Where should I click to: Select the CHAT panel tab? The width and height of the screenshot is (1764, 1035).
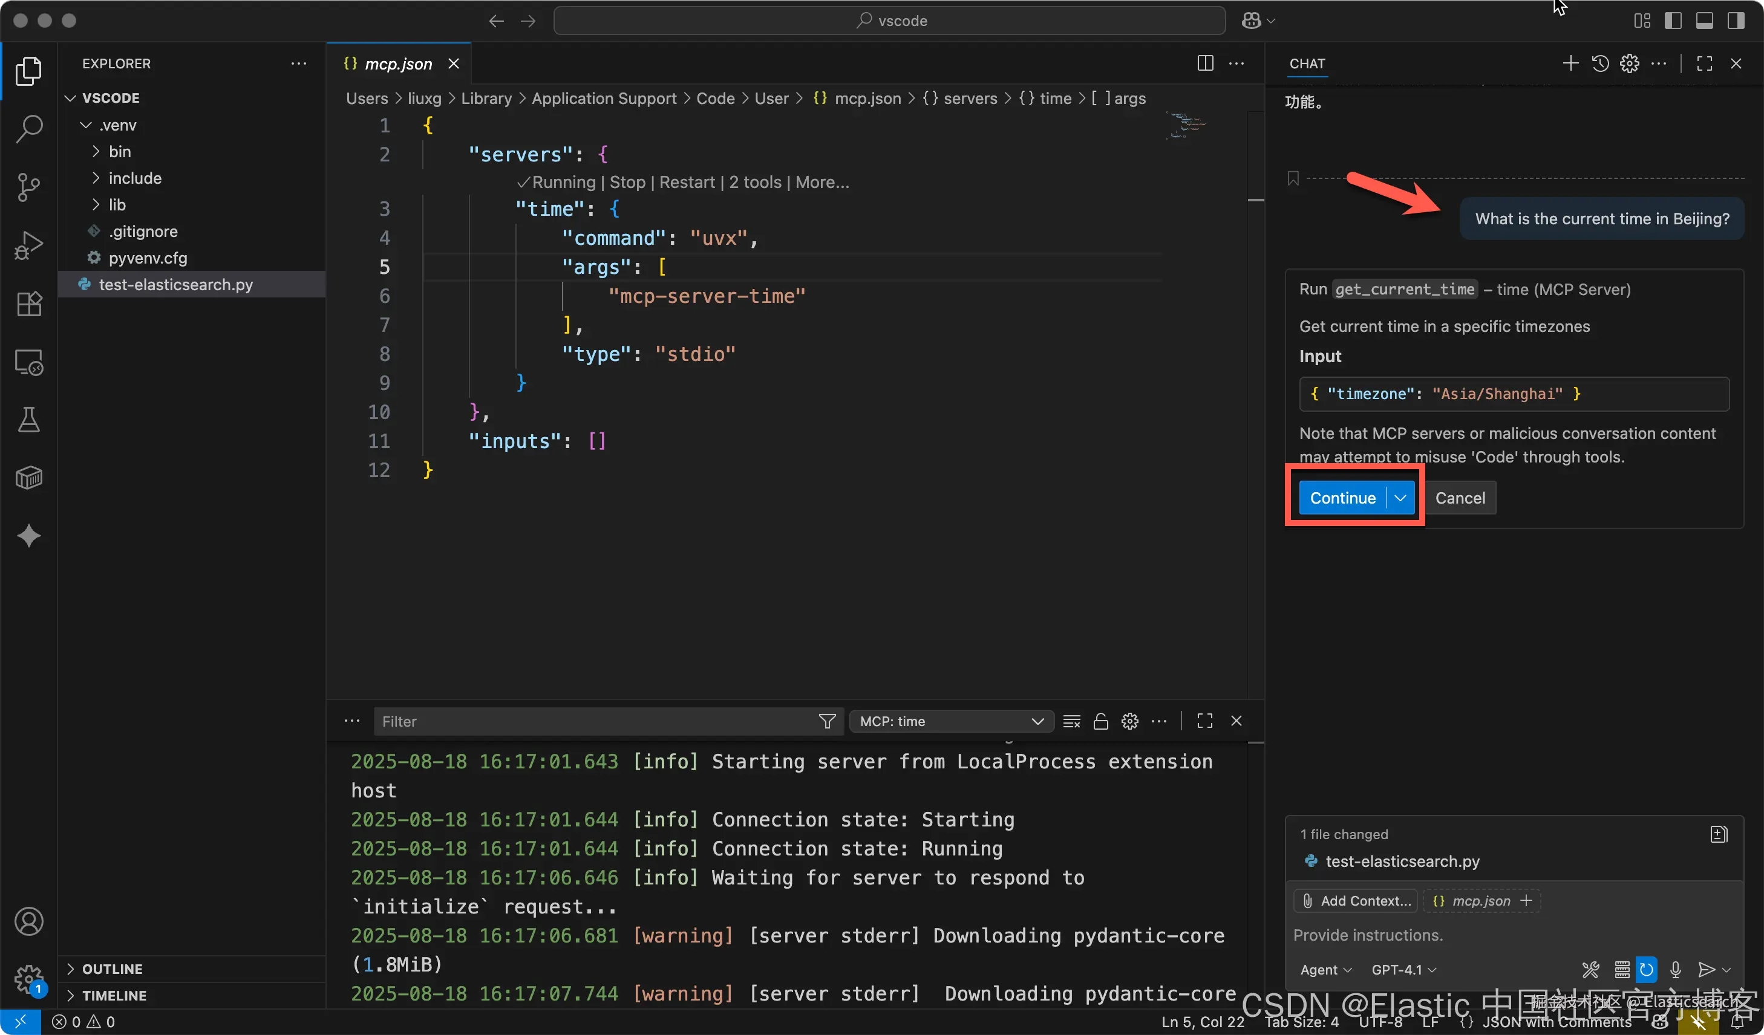(x=1307, y=63)
